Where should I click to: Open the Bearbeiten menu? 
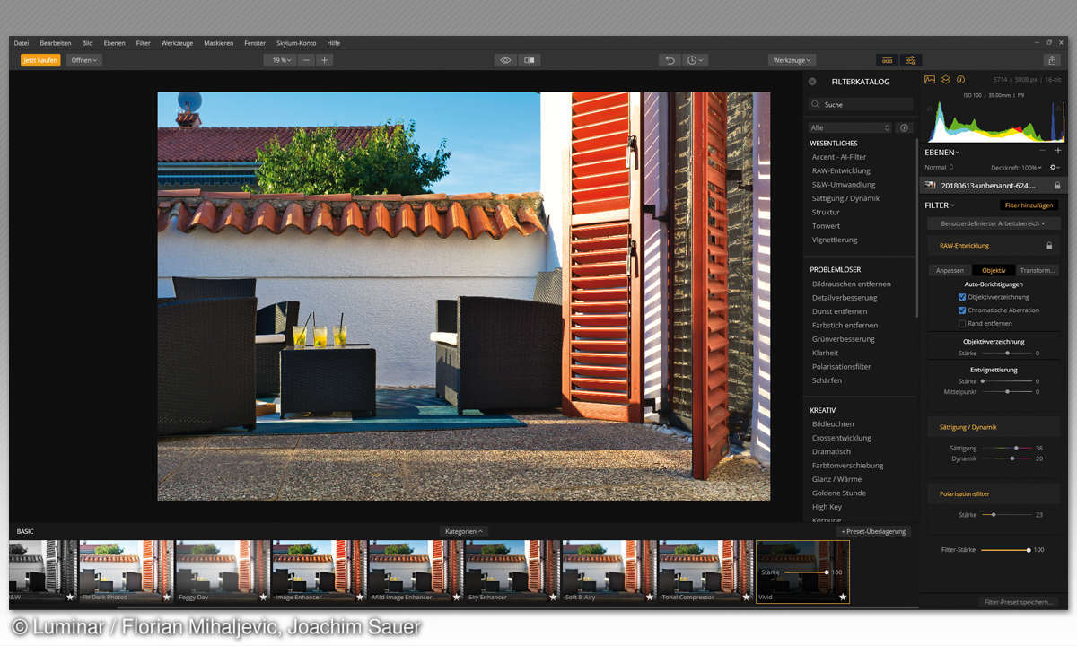coord(56,43)
